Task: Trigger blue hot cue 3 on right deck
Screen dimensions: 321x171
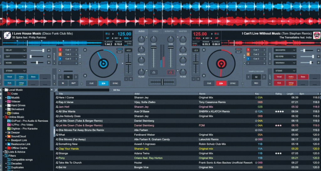Action: click(x=248, y=59)
